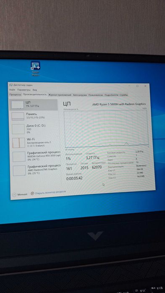This screenshot has width=165, height=293.
Task: Select the Wi-Fi performance item
Action: 35,143
